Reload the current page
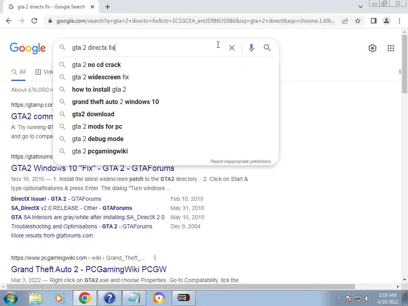 click(x=34, y=21)
